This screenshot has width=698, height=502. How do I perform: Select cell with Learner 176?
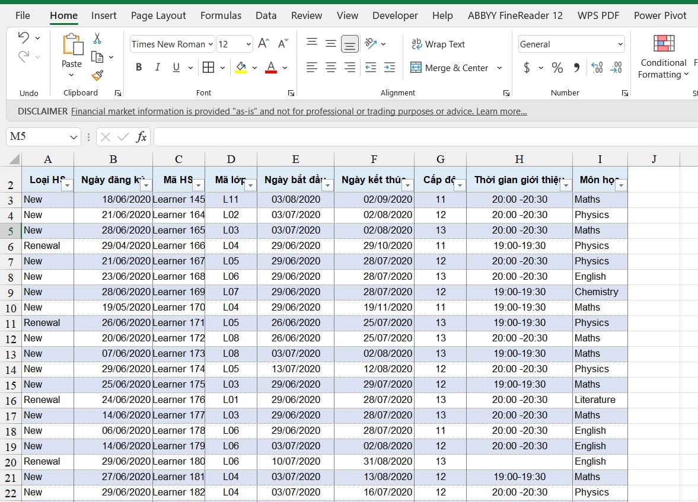pyautogui.click(x=179, y=399)
